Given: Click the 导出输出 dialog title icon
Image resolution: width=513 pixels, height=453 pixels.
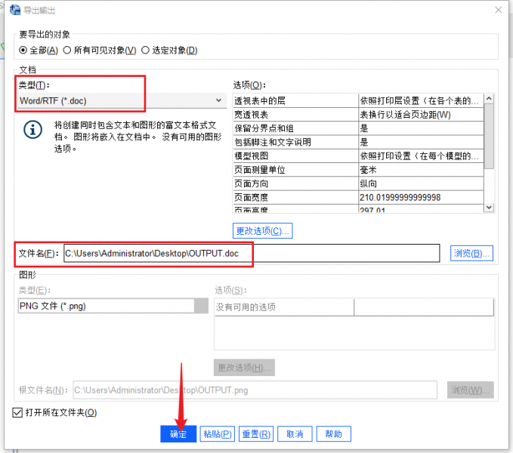Looking at the screenshot, I should point(15,10).
